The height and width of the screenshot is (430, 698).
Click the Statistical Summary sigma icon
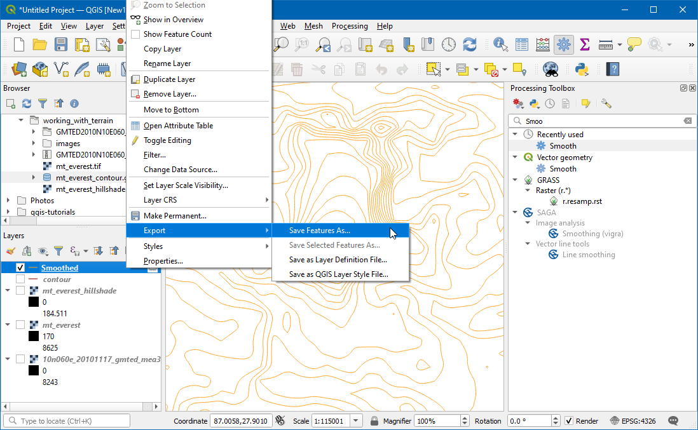tap(585, 44)
